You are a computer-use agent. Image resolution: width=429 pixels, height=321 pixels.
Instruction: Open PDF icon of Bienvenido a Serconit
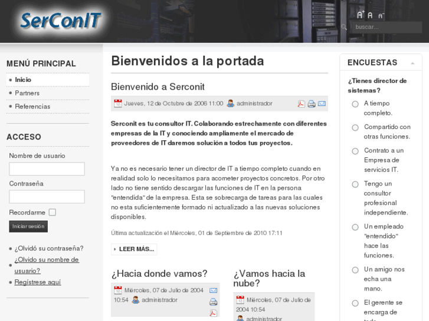(301, 104)
